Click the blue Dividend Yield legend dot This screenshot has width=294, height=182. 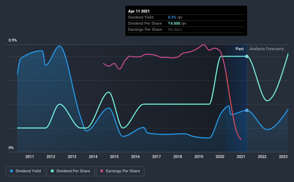12,171
